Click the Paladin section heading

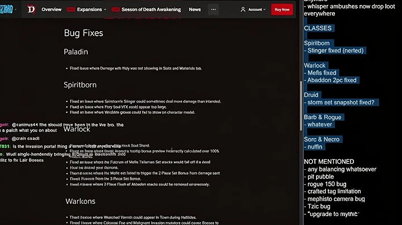[76, 52]
